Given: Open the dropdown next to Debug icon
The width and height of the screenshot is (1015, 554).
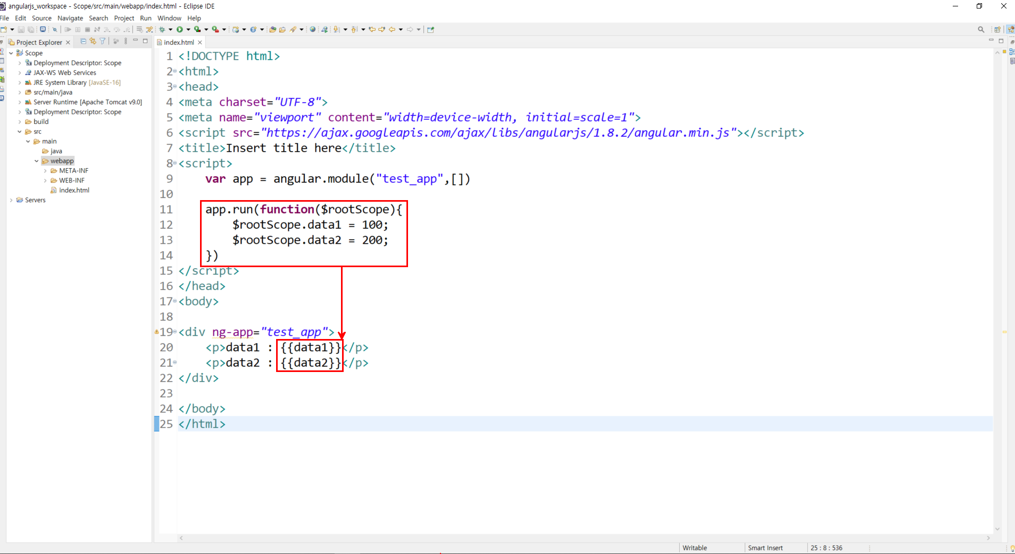Looking at the screenshot, I should click(170, 29).
